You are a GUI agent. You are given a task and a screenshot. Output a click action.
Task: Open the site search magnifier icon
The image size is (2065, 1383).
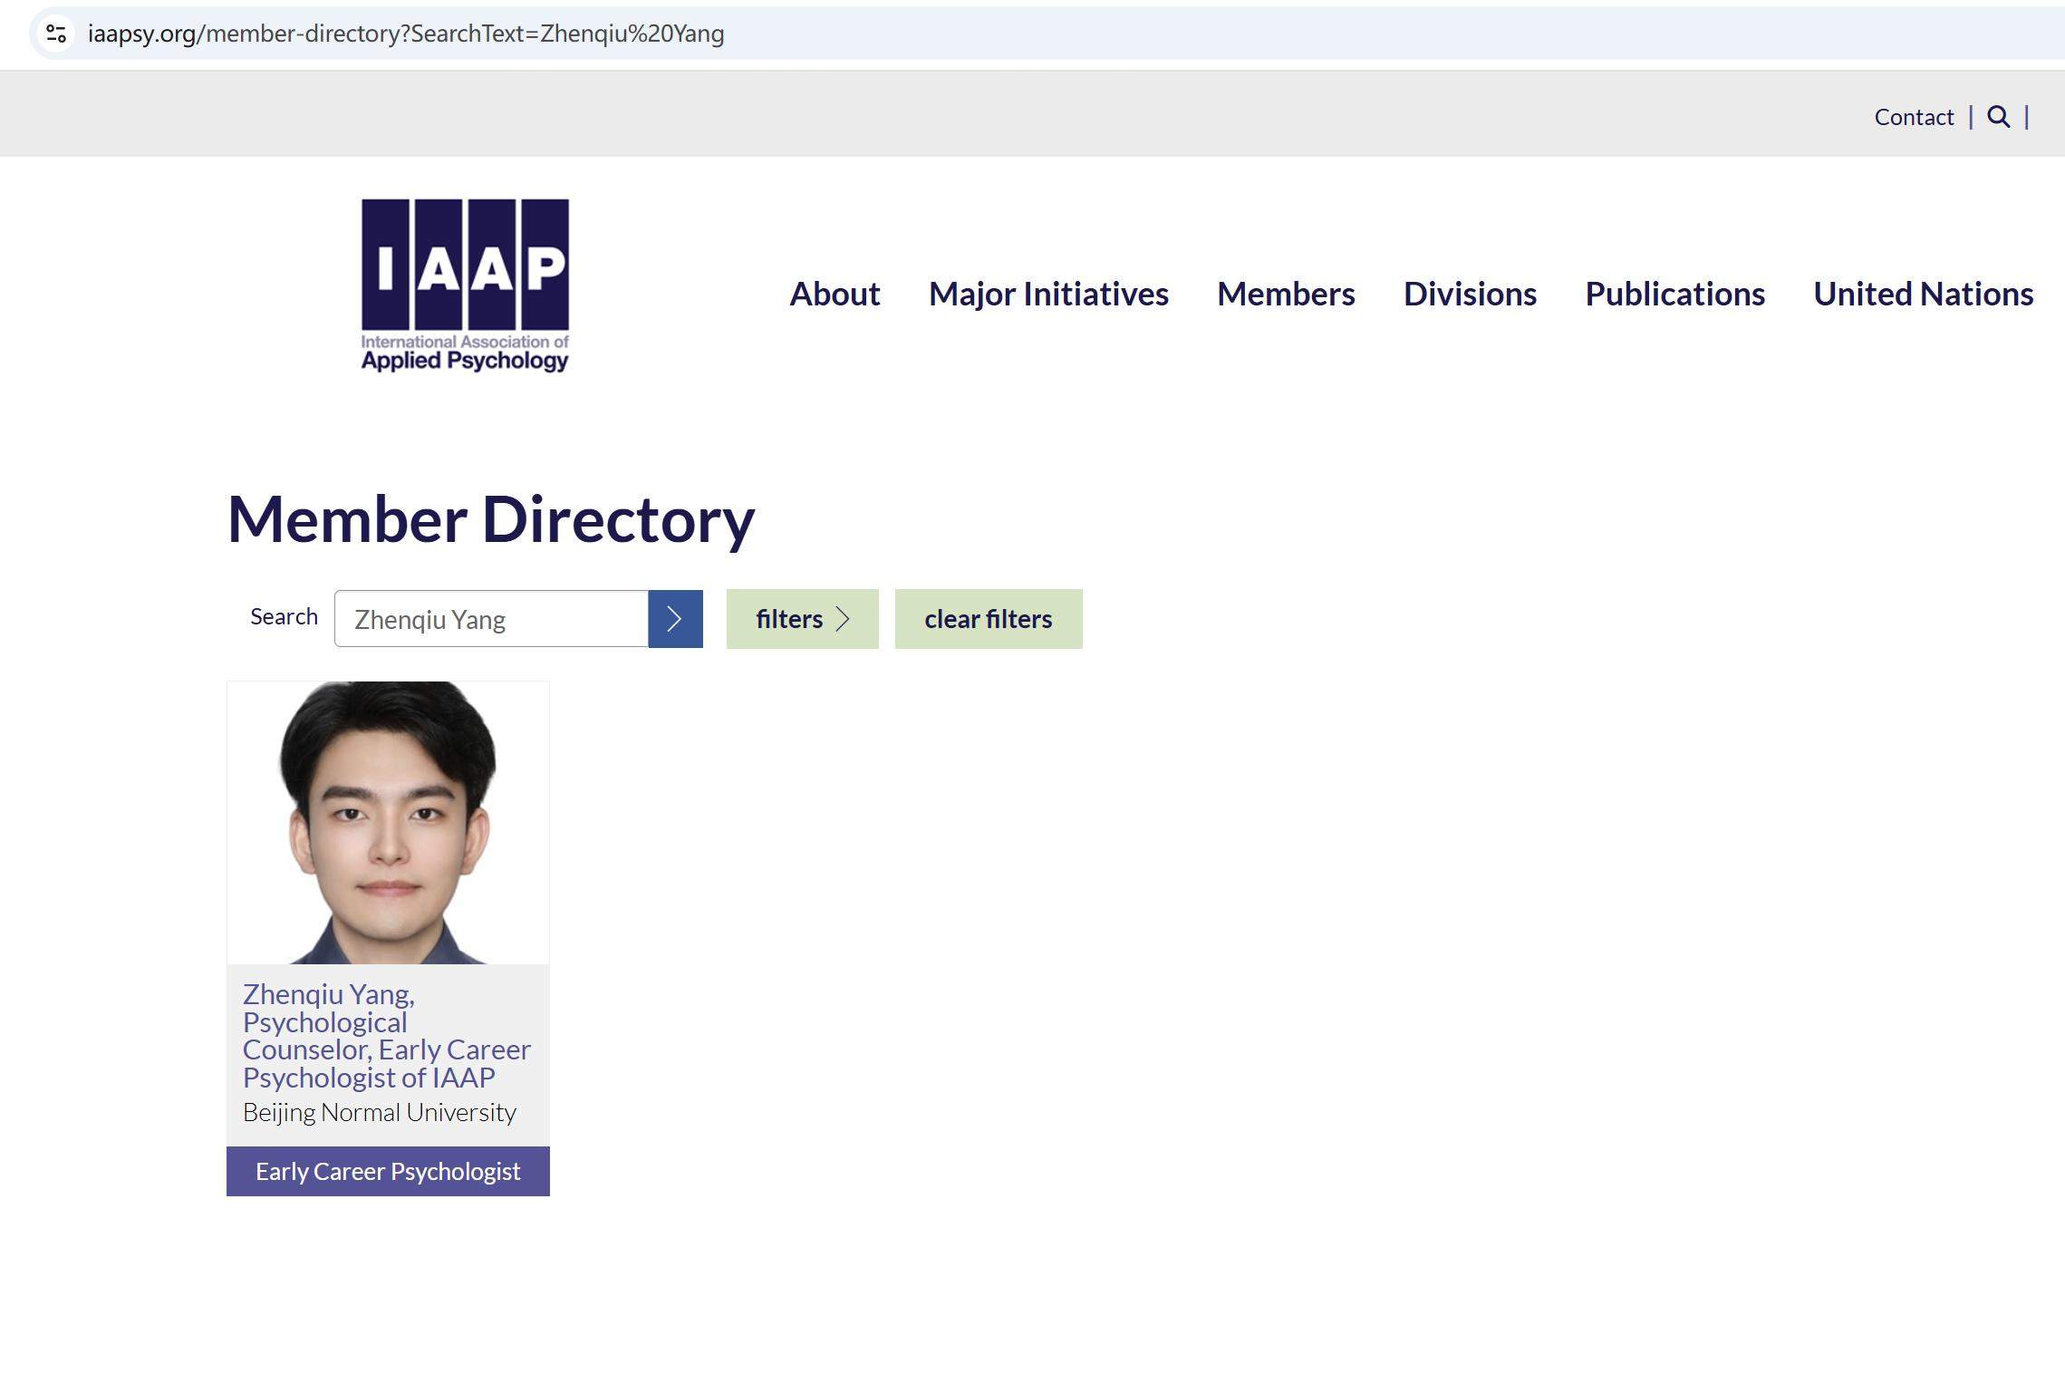tap(1998, 117)
